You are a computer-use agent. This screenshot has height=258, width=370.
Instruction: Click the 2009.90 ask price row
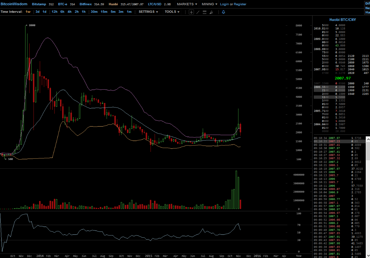(x=330, y=39)
